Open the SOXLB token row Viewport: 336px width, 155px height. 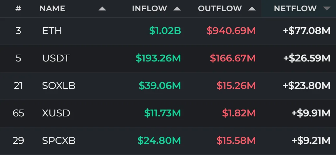[168, 86]
